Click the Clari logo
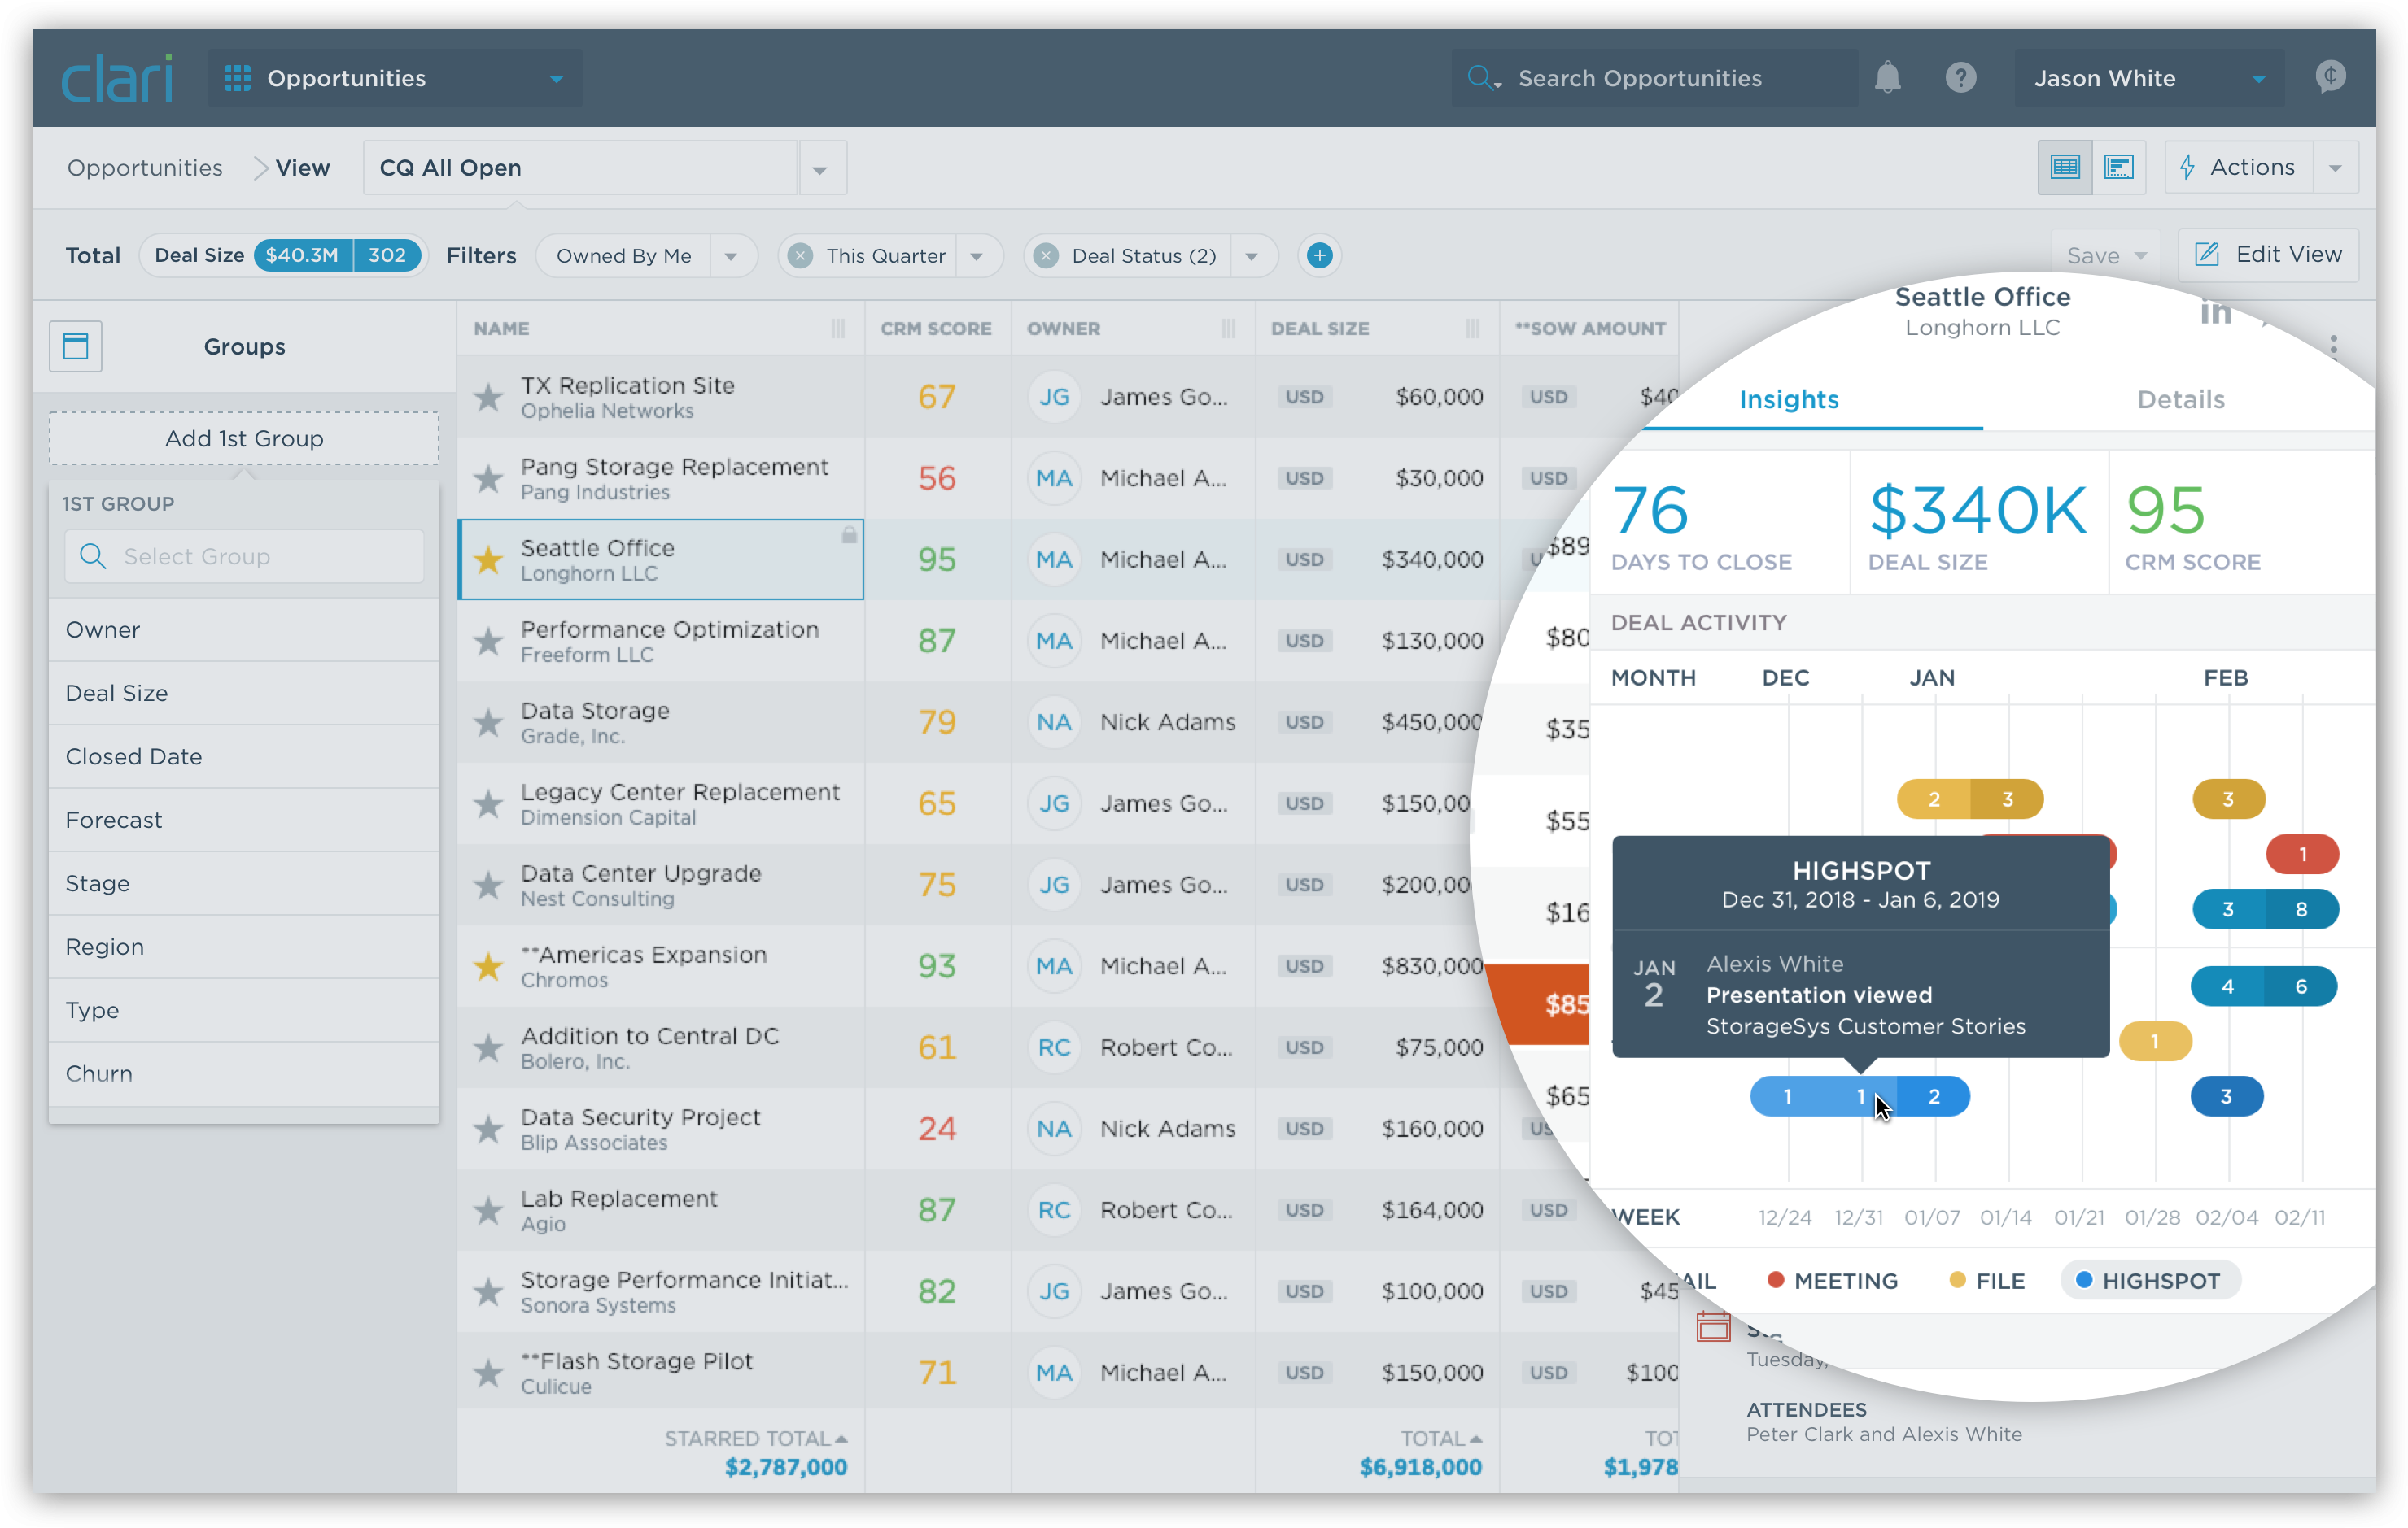Image resolution: width=2408 pixels, height=1528 pixels. pos(118,78)
